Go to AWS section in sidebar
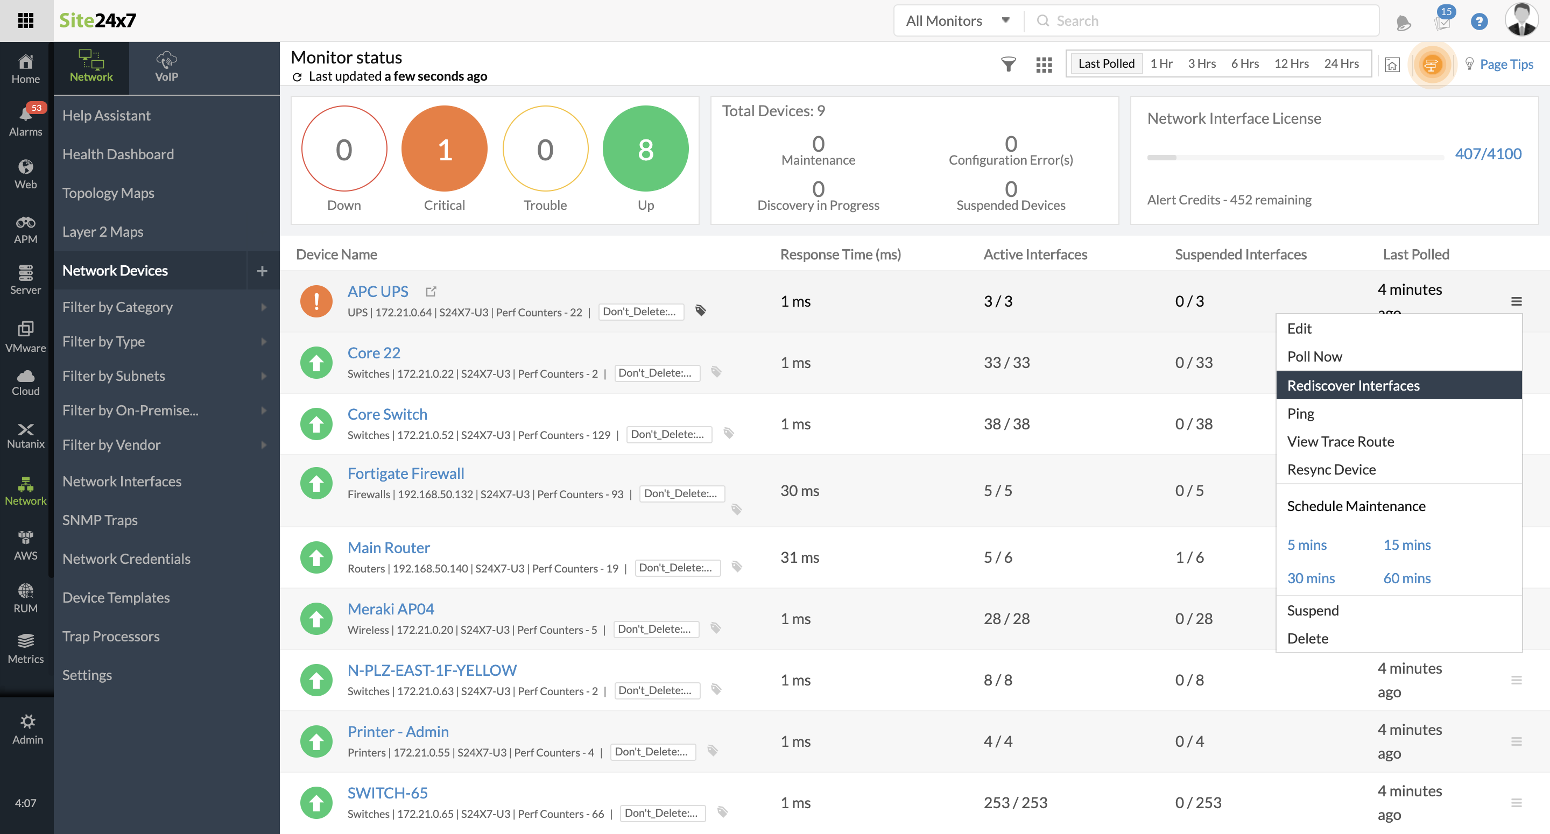 (26, 545)
